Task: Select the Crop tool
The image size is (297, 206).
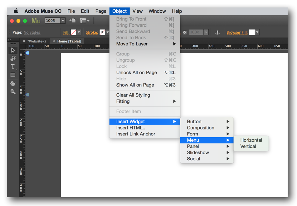Action: [x=13, y=59]
